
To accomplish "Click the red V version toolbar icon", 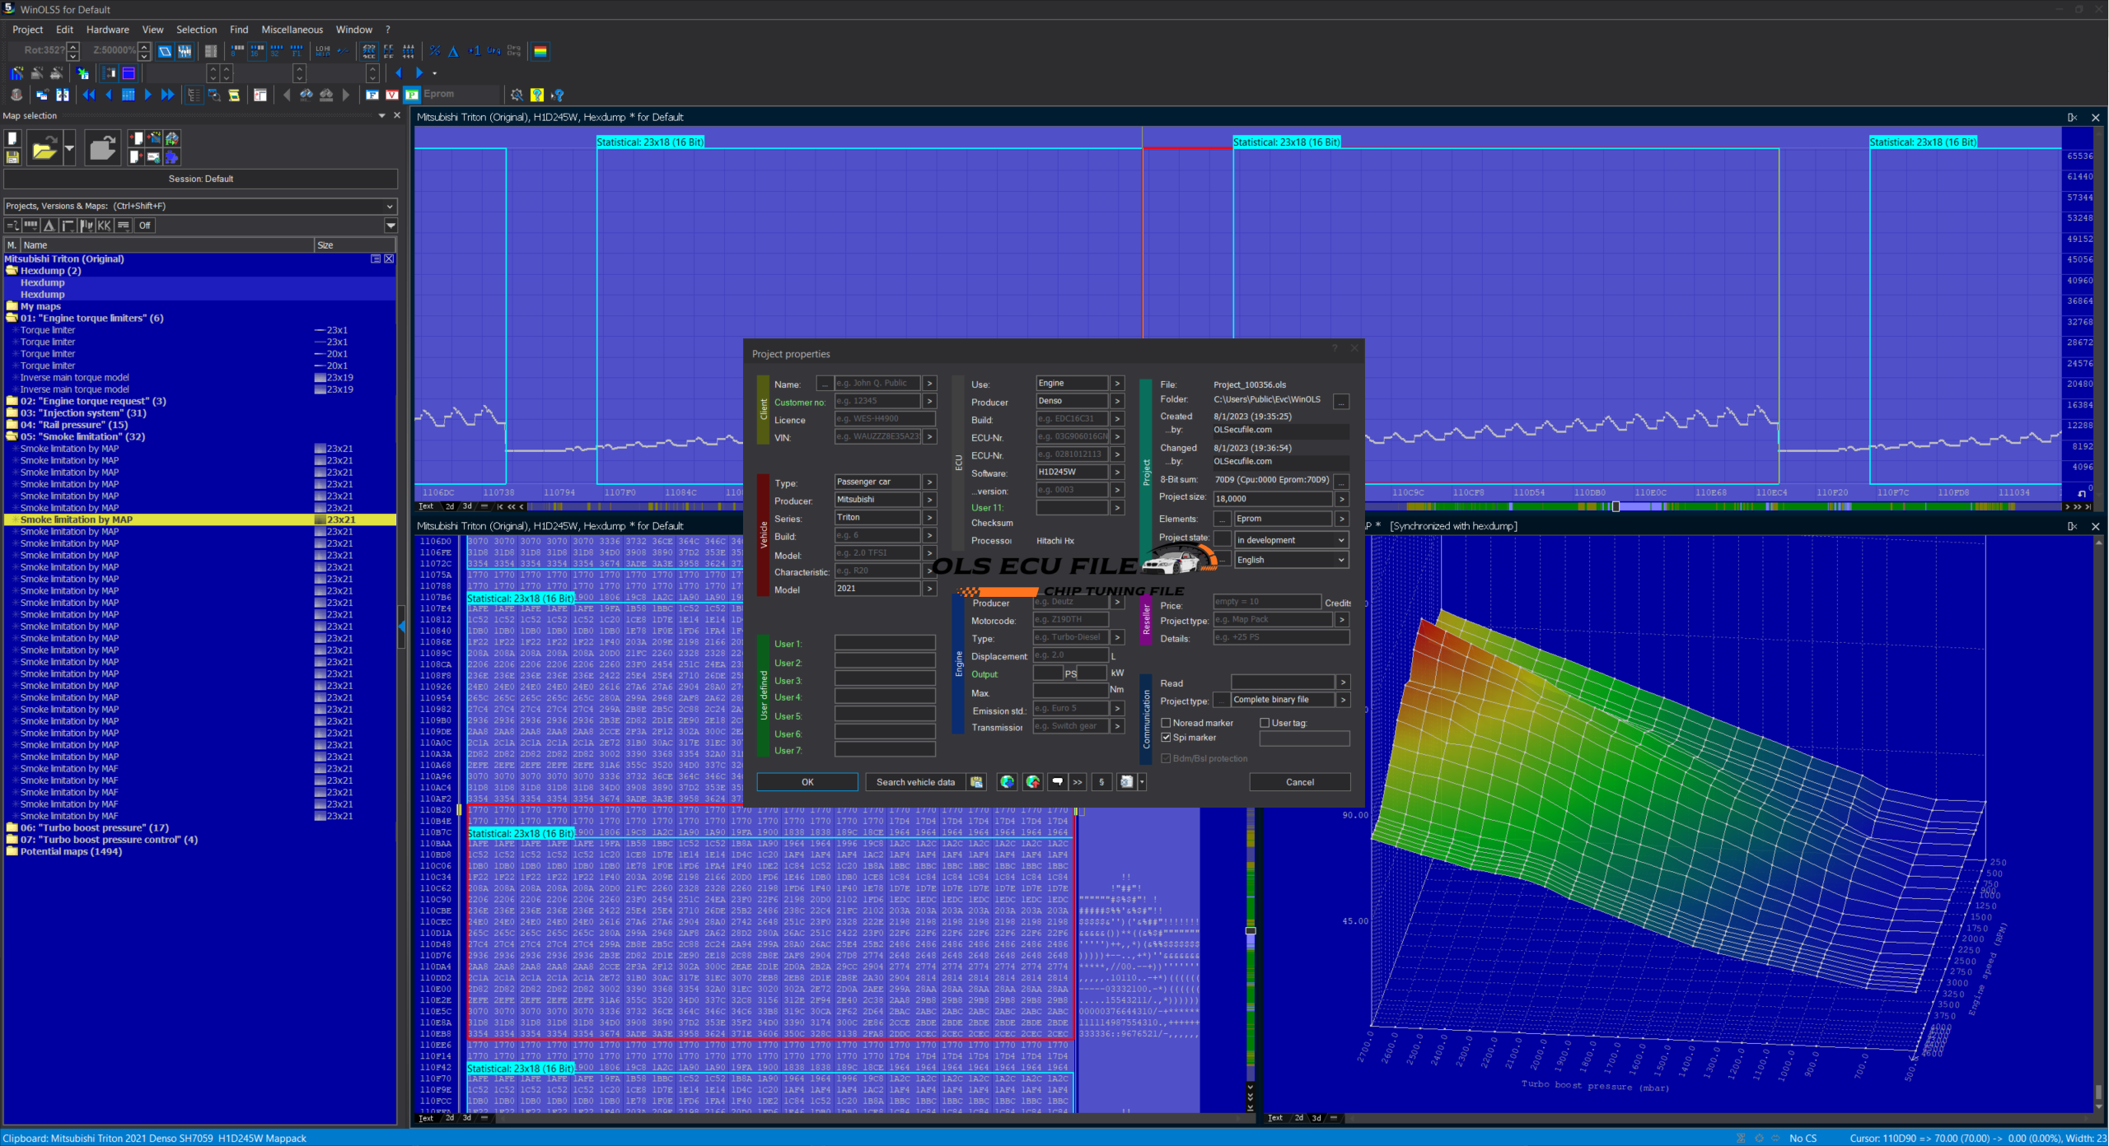I will 392,95.
